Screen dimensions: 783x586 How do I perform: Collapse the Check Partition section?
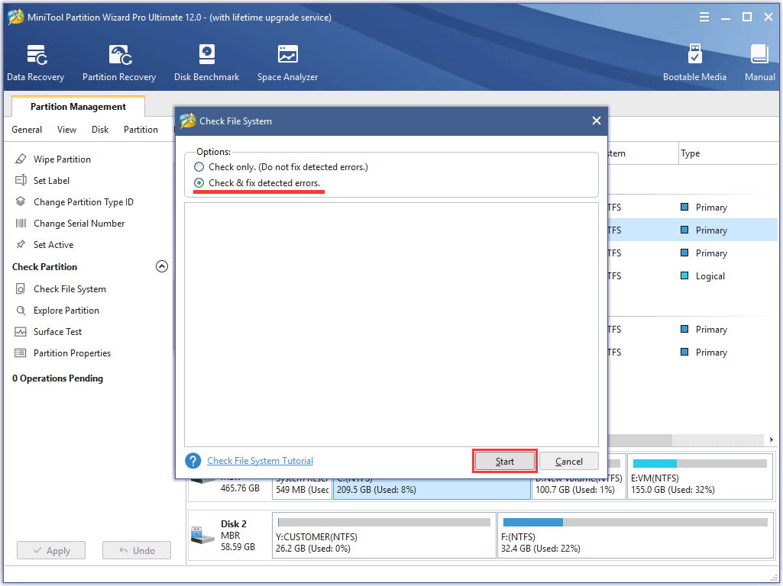click(x=162, y=266)
